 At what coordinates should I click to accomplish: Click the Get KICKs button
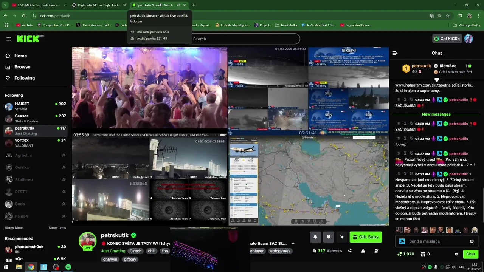click(447, 39)
